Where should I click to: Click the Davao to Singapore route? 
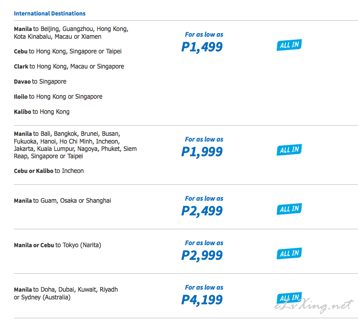pyautogui.click(x=40, y=82)
